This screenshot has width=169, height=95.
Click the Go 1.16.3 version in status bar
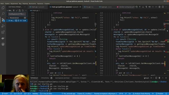click(x=18, y=94)
